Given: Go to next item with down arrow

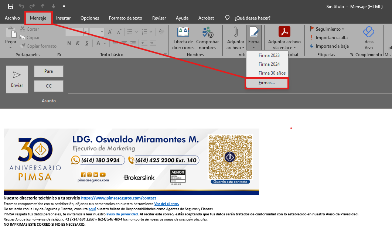Looking at the screenshot, I should (x=54, y=6).
